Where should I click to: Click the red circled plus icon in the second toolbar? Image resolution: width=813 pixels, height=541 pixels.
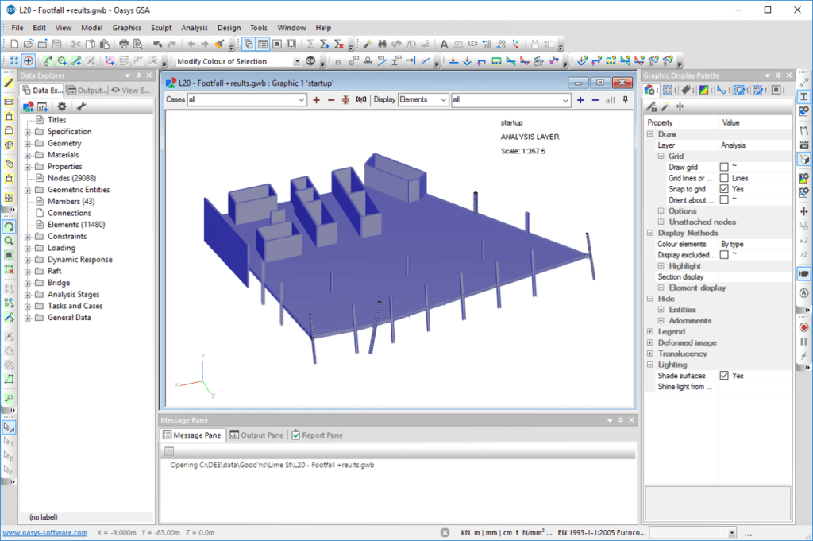(x=28, y=61)
